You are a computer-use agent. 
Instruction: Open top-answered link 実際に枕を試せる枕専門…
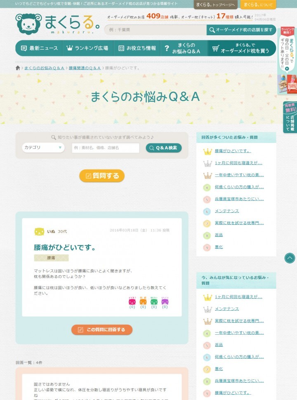click(x=239, y=223)
